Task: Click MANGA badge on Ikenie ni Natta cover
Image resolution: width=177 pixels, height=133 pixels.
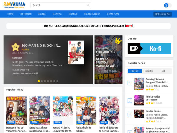Action: [104, 122]
